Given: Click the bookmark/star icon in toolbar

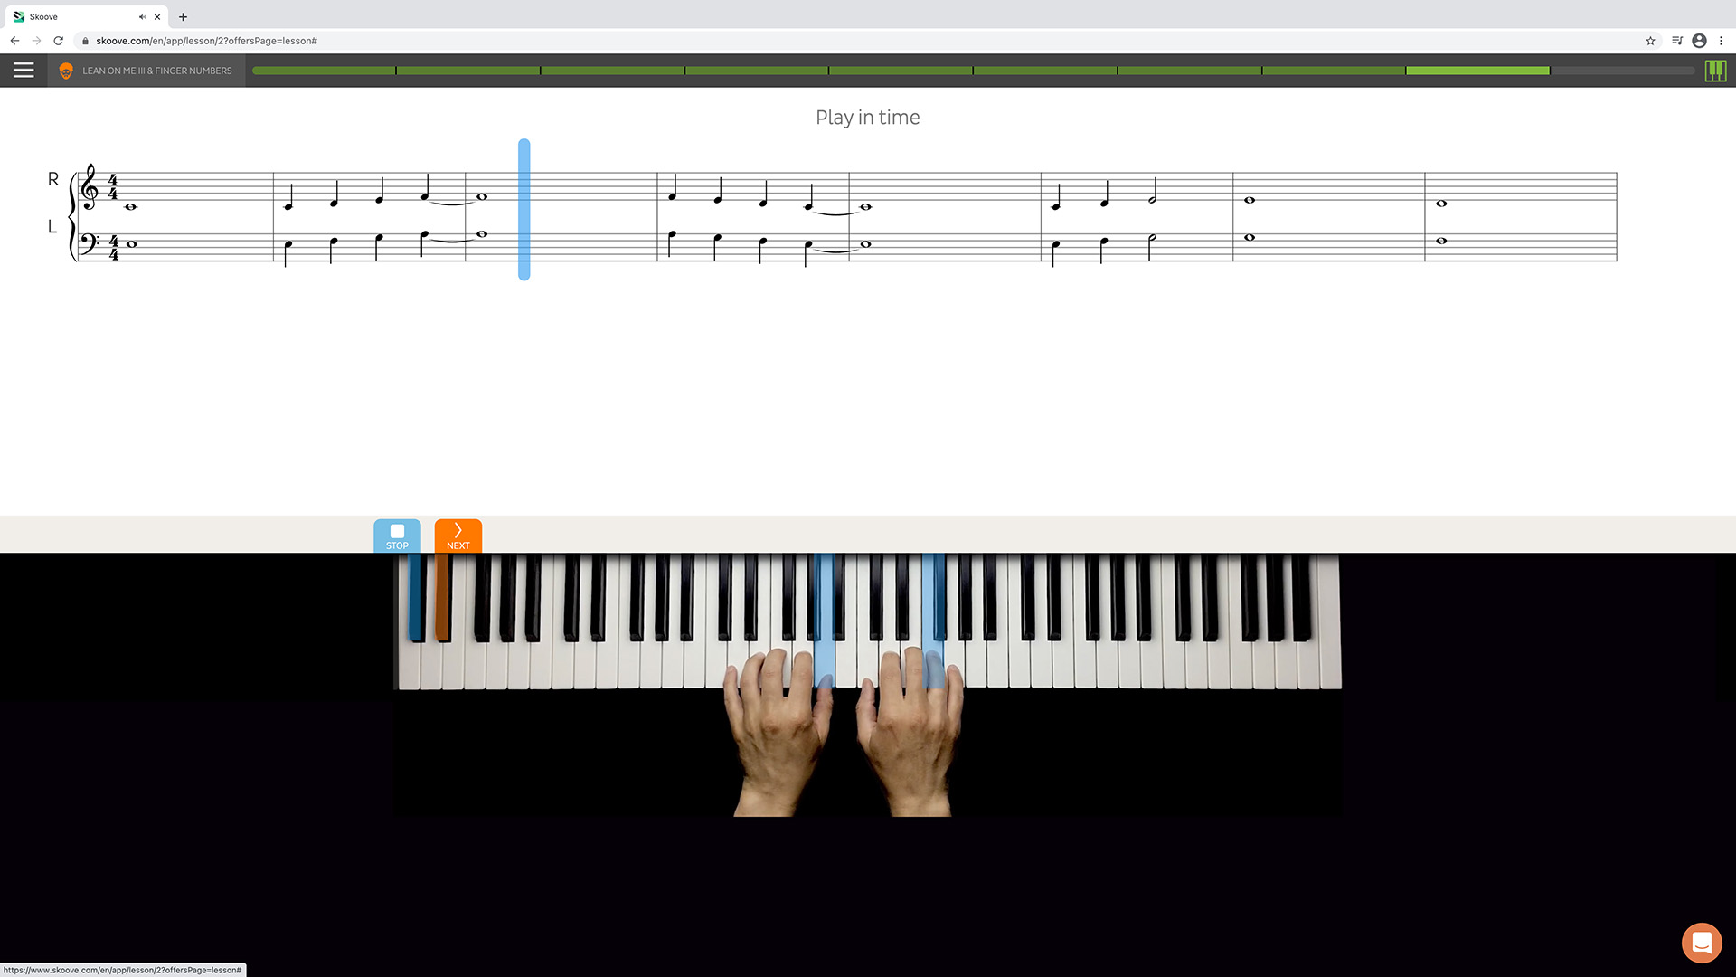Looking at the screenshot, I should (1650, 41).
